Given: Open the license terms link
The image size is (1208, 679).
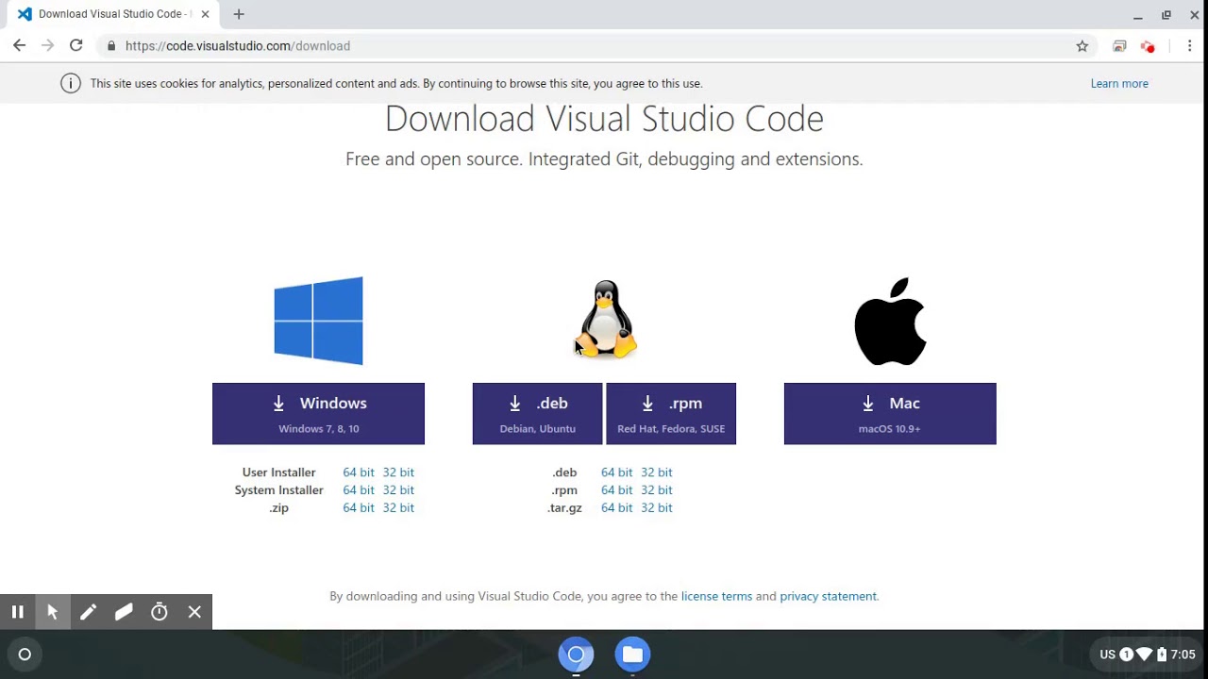Looking at the screenshot, I should click(716, 596).
